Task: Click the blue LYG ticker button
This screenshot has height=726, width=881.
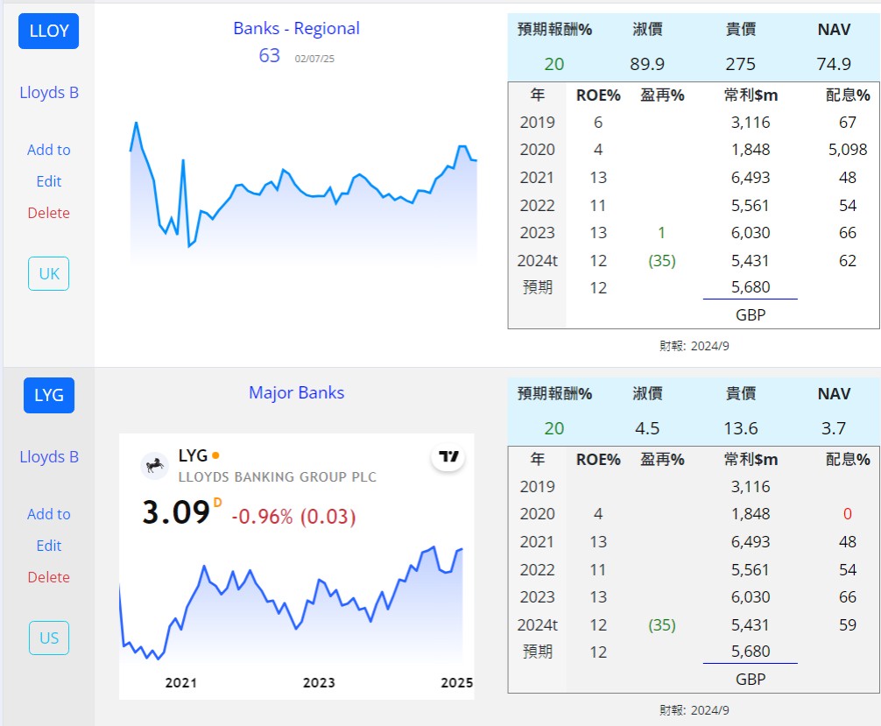Action: [x=49, y=395]
